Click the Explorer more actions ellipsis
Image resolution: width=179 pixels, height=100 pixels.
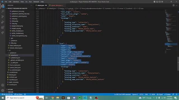(31, 5)
